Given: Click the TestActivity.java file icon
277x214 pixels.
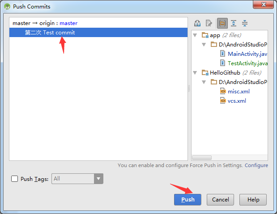Looking at the screenshot, I should pos(222,63).
